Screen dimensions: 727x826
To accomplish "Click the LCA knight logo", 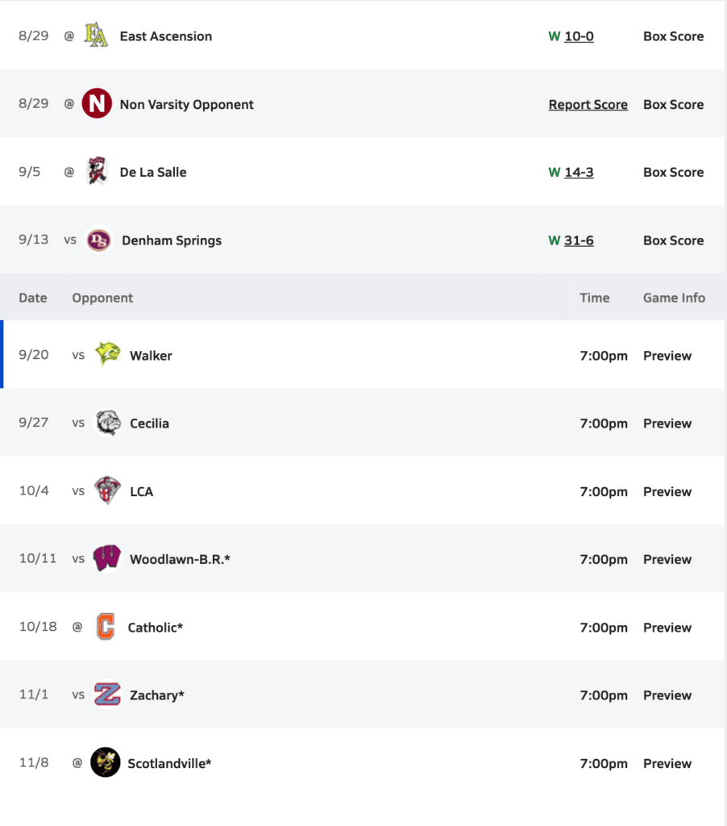I will tap(107, 491).
